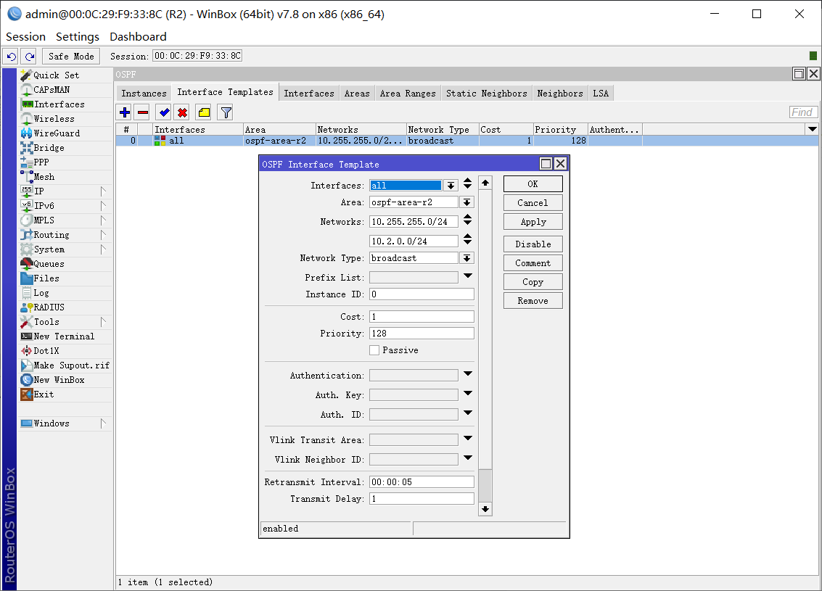822x591 pixels.
Task: Open Bridge in the sidebar
Action: coord(65,148)
